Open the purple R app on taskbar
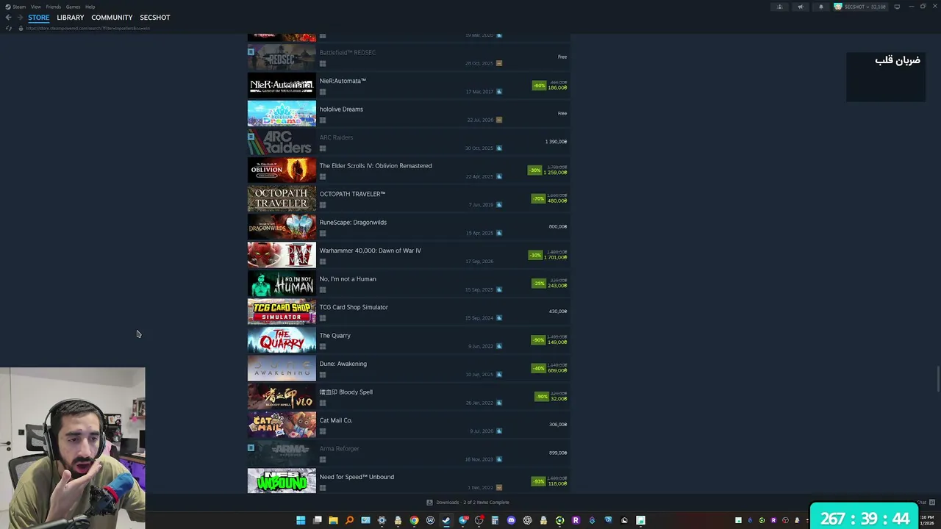 coord(576,520)
